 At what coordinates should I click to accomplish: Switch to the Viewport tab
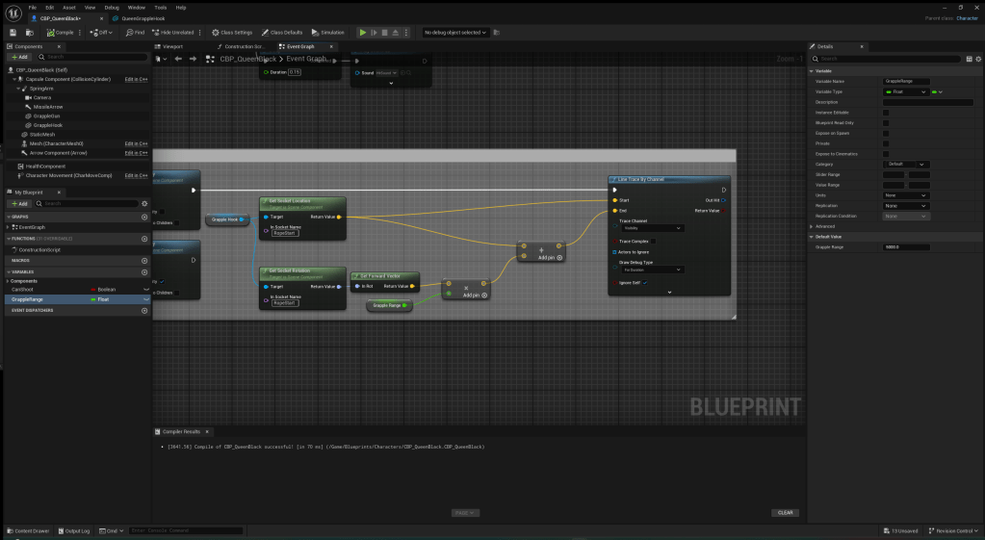[172, 46]
